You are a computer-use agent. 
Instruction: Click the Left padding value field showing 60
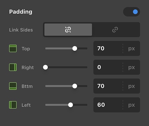pos(108,105)
